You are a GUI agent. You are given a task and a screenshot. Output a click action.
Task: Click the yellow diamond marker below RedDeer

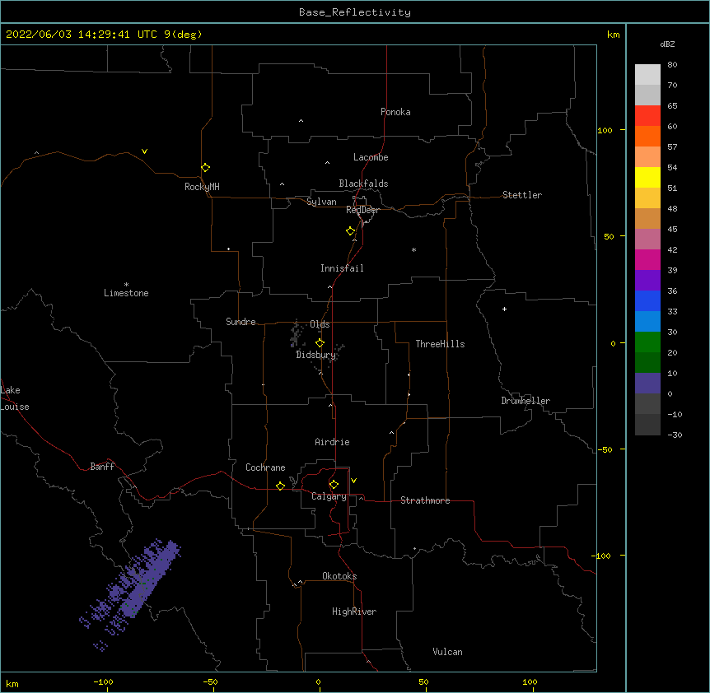(x=351, y=231)
